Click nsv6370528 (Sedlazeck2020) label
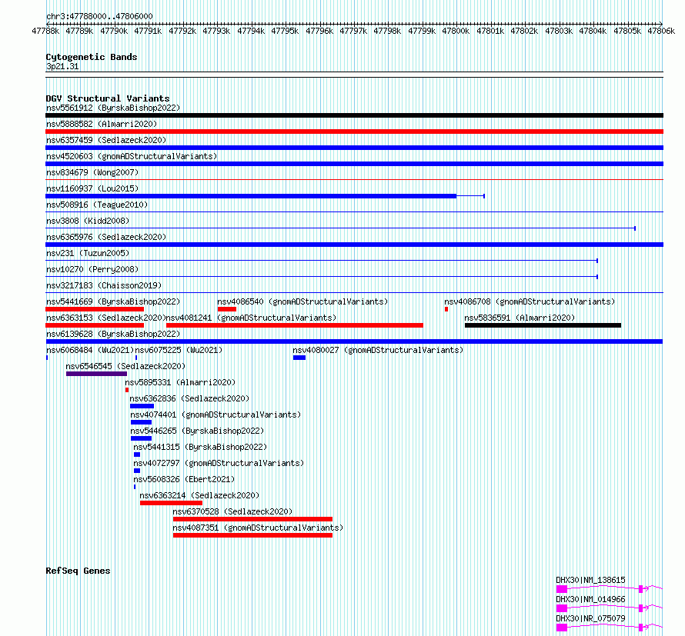This screenshot has width=685, height=636. pos(232,511)
